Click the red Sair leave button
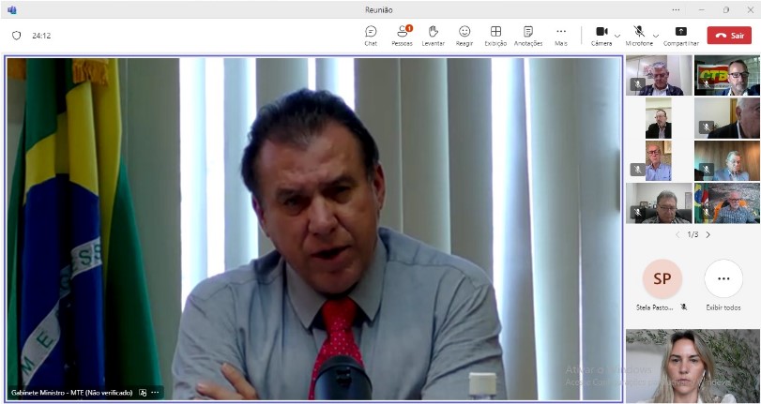Screen dimensions: 761x404 (x=729, y=36)
